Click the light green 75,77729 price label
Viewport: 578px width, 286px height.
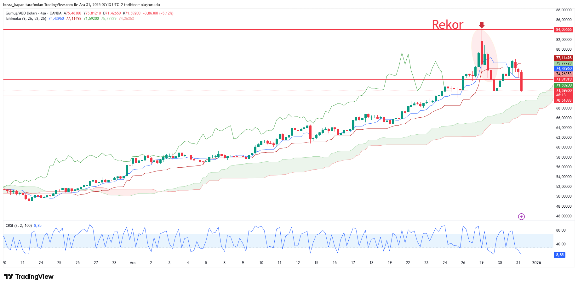click(564, 63)
